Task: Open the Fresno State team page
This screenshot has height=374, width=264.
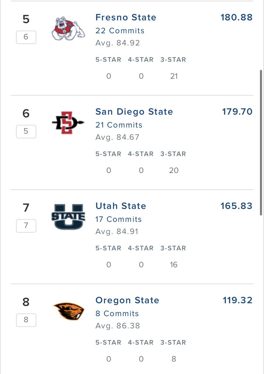Action: [x=126, y=17]
